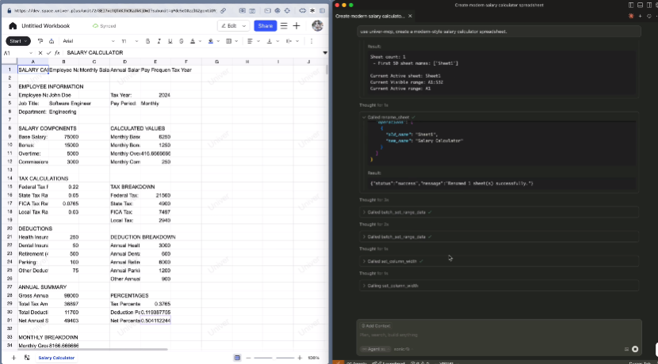The image size is (658, 364).
Task: Select cell with value 0.0765
Action: pos(63,203)
